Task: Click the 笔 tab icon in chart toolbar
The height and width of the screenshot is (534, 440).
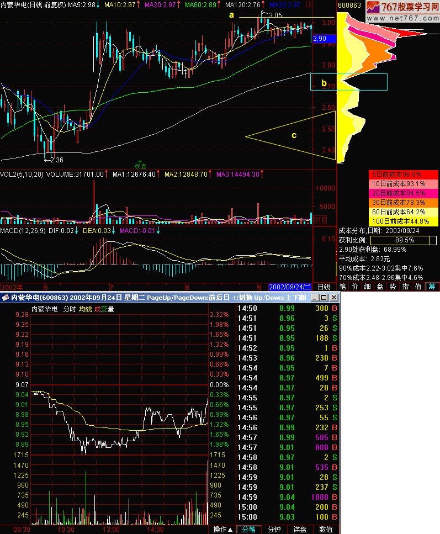Action: (342, 287)
